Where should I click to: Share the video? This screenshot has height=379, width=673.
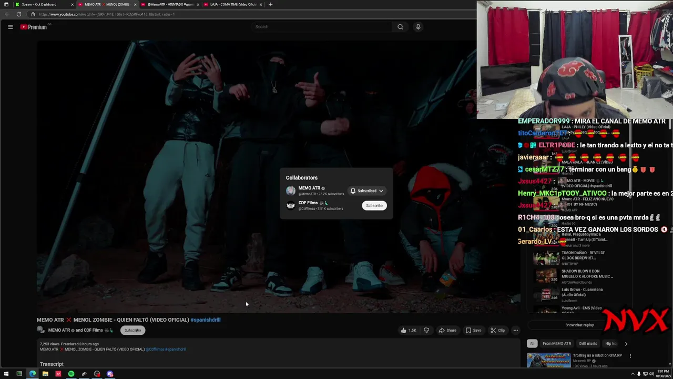447,330
